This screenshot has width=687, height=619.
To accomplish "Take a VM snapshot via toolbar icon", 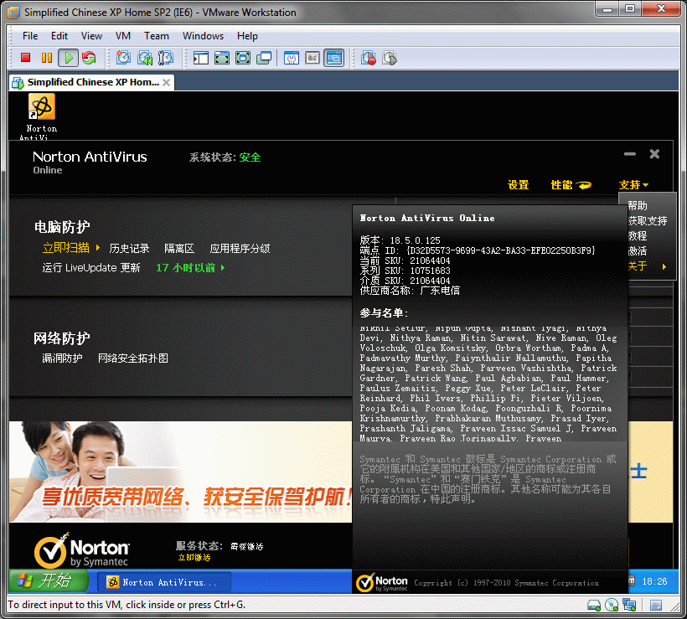I will 123,58.
